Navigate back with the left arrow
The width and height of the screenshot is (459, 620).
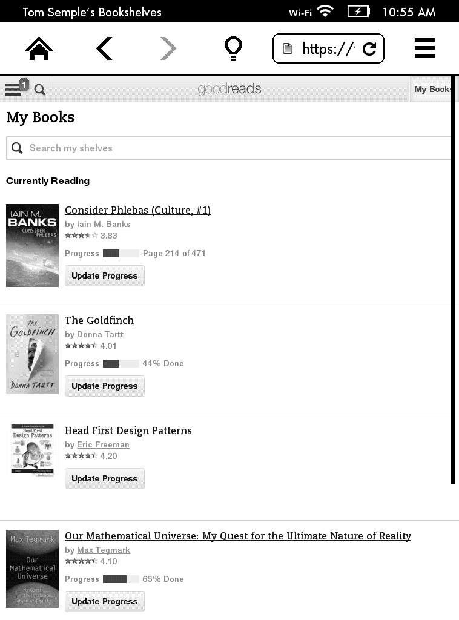[104, 48]
